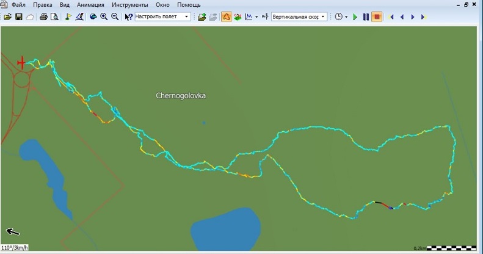Open the Помощь menu
Image resolution: width=483 pixels, height=254 pixels.
pos(189,5)
